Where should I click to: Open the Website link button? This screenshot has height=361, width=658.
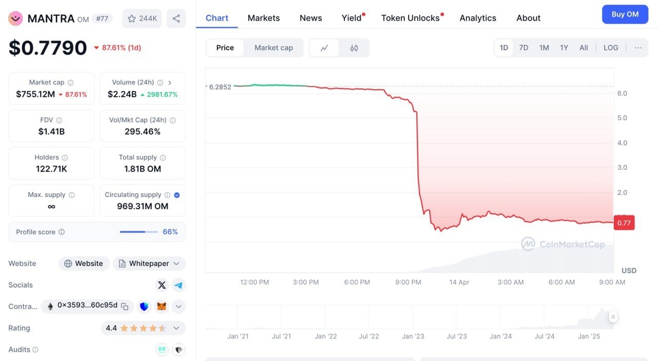(x=84, y=264)
